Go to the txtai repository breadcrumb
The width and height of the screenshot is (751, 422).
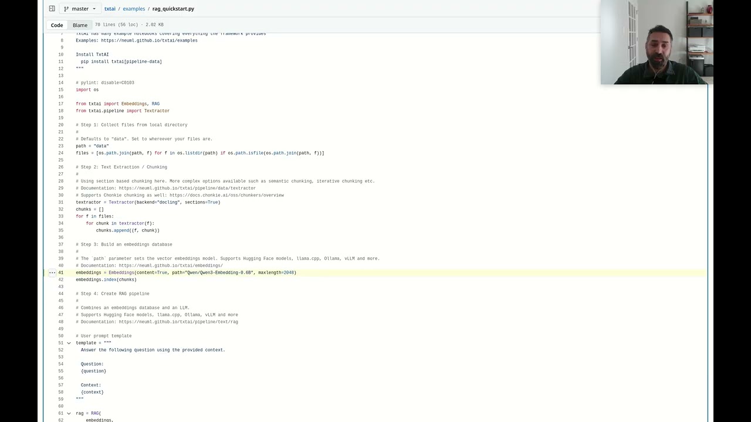tap(110, 9)
